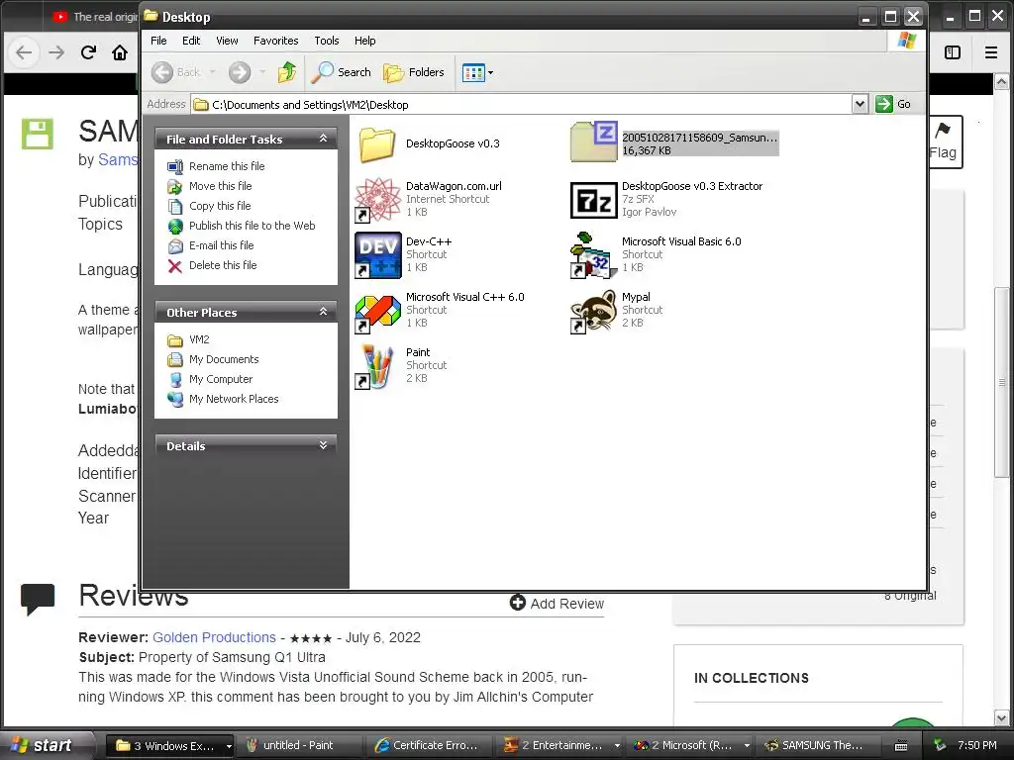
Task: Click the browser home icon
Action: [x=120, y=52]
